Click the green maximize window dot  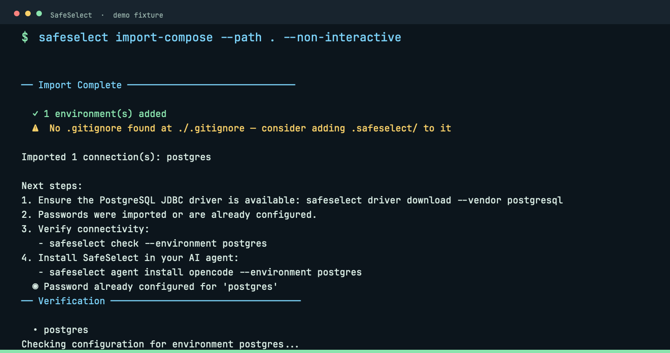pos(39,13)
